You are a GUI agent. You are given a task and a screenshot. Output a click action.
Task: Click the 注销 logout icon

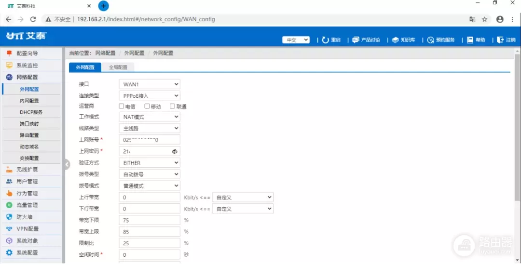[x=500, y=40]
